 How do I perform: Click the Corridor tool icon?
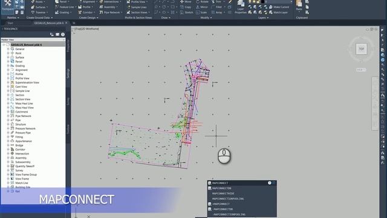click(80, 12)
